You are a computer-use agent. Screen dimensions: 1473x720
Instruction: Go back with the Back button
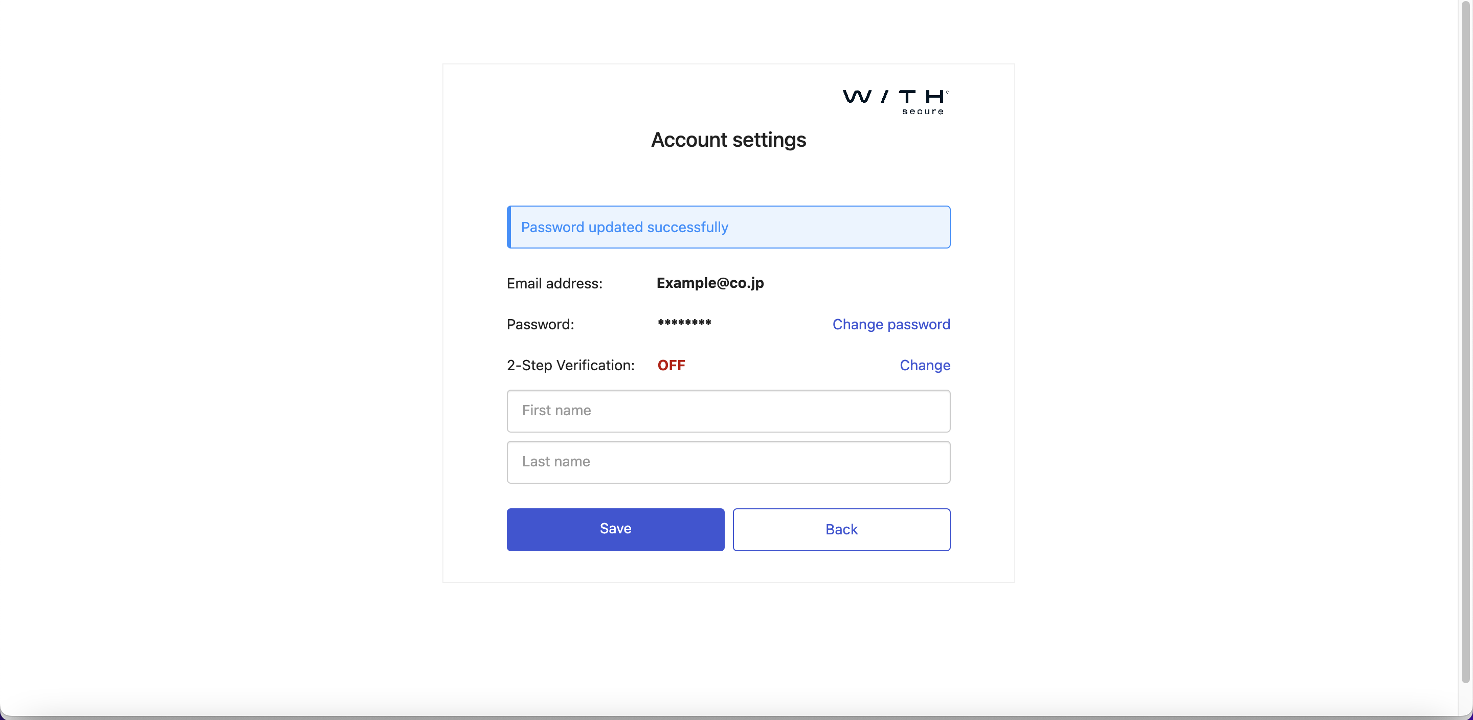coord(841,529)
